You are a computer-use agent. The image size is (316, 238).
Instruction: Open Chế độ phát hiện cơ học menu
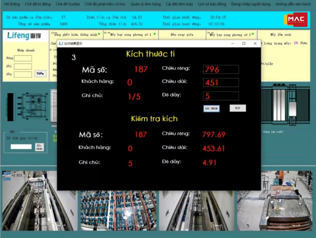pyautogui.click(x=105, y=4)
